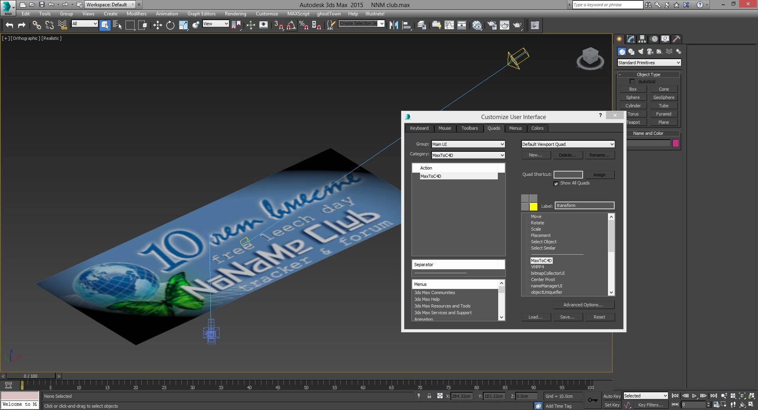
Task: Open the key mode Selected dropdown
Action: pos(645,396)
